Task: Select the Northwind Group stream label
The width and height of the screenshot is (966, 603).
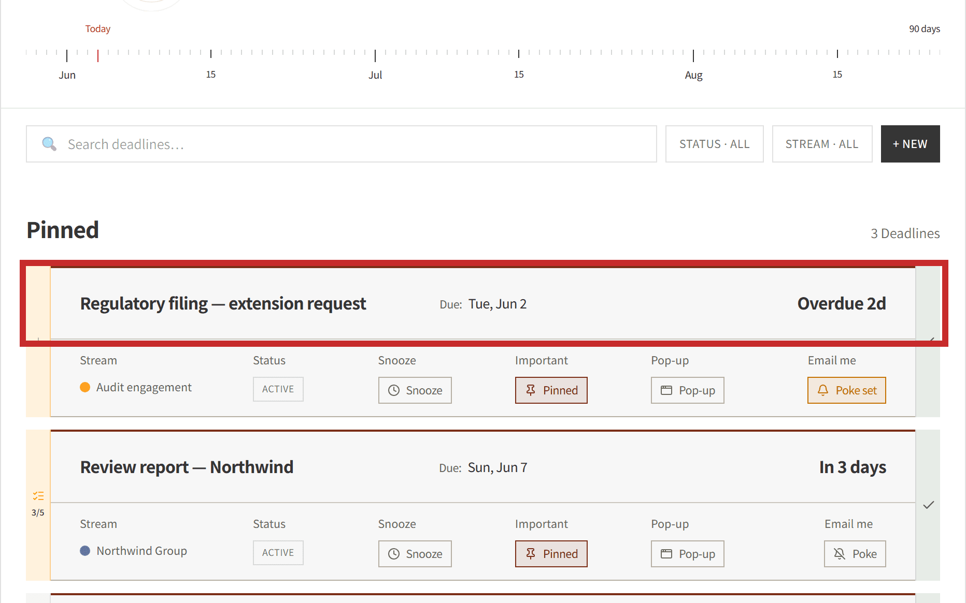Action: point(141,551)
